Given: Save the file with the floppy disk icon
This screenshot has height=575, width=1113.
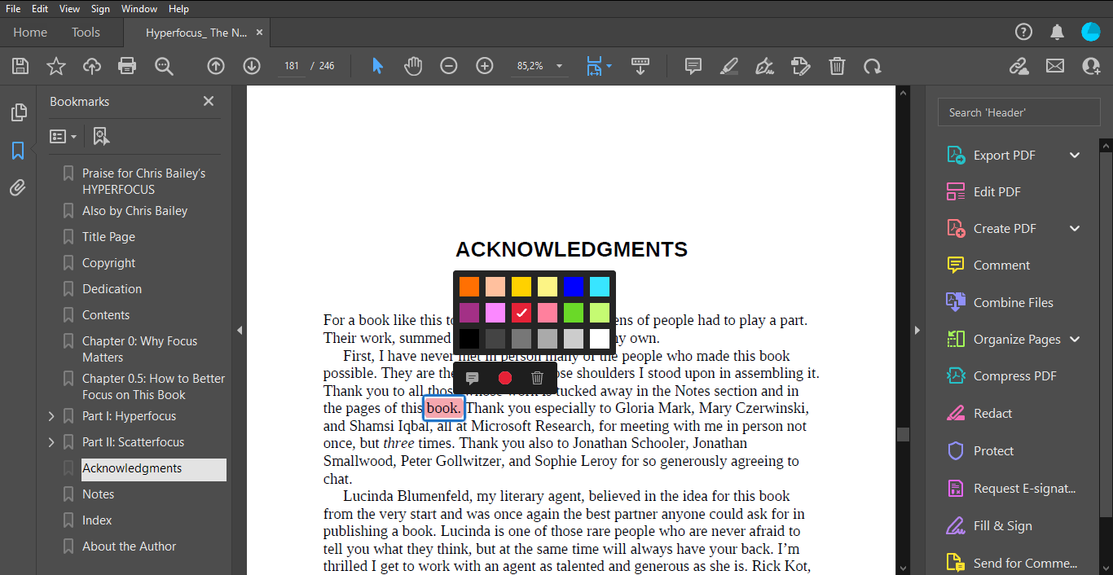Looking at the screenshot, I should pos(20,66).
